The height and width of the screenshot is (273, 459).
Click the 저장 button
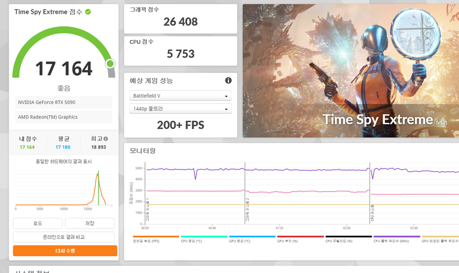click(x=90, y=223)
